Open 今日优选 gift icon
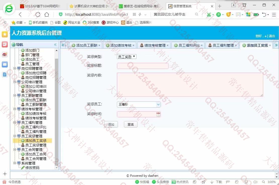This screenshot has width=279, height=185. click(5, 182)
